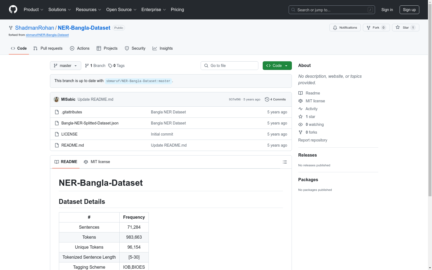Fork the NER-Bangla-Dataset repository
Image resolution: width=432 pixels, height=270 pixels.
coord(376,28)
